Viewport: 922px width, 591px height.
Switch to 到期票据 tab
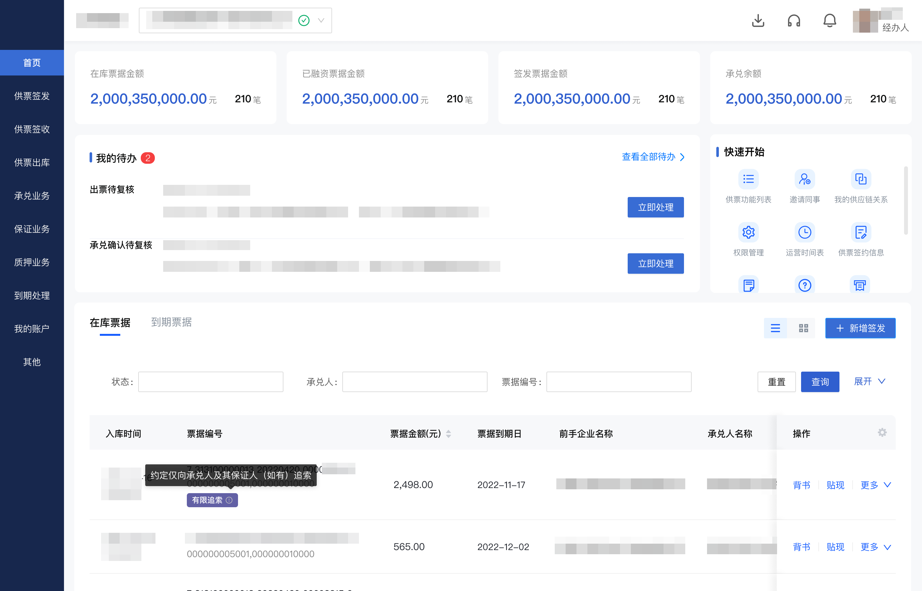(x=171, y=322)
